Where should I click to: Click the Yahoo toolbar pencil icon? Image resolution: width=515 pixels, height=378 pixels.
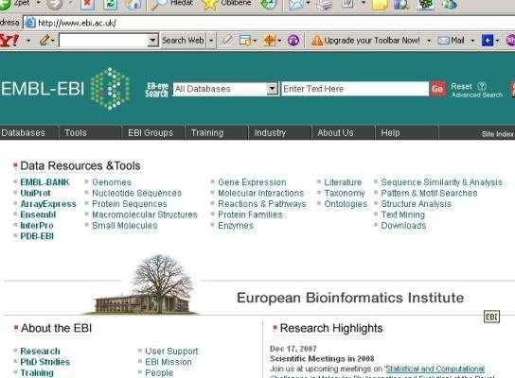point(44,41)
